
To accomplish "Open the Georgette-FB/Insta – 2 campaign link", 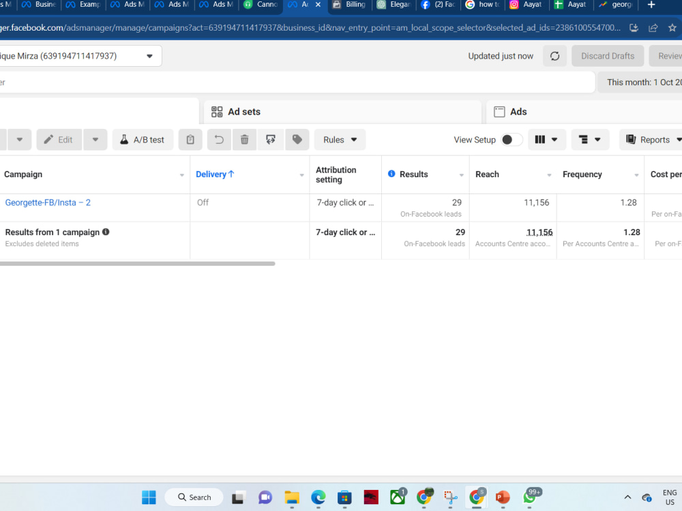I will [x=48, y=202].
